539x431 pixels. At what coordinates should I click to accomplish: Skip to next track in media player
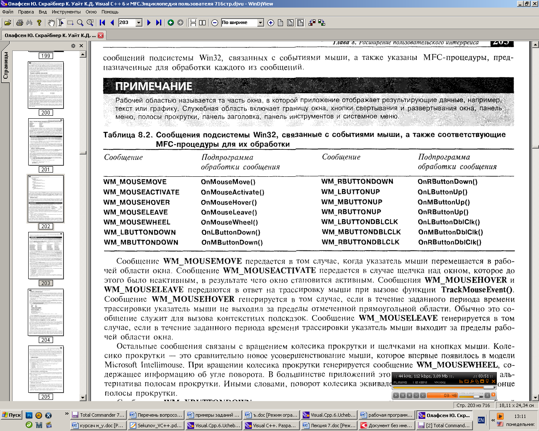pos(423,395)
